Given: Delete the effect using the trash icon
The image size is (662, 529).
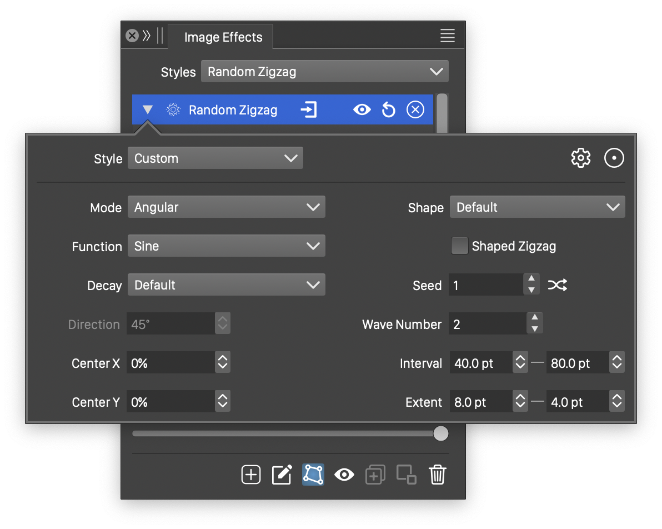Looking at the screenshot, I should 437,475.
